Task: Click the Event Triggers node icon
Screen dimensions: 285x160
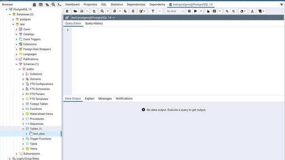Action: tap(21, 39)
